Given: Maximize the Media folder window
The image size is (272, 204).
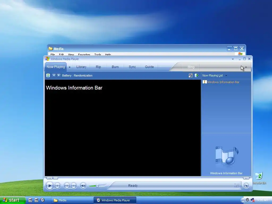Looking at the screenshot, I should 236,49.
